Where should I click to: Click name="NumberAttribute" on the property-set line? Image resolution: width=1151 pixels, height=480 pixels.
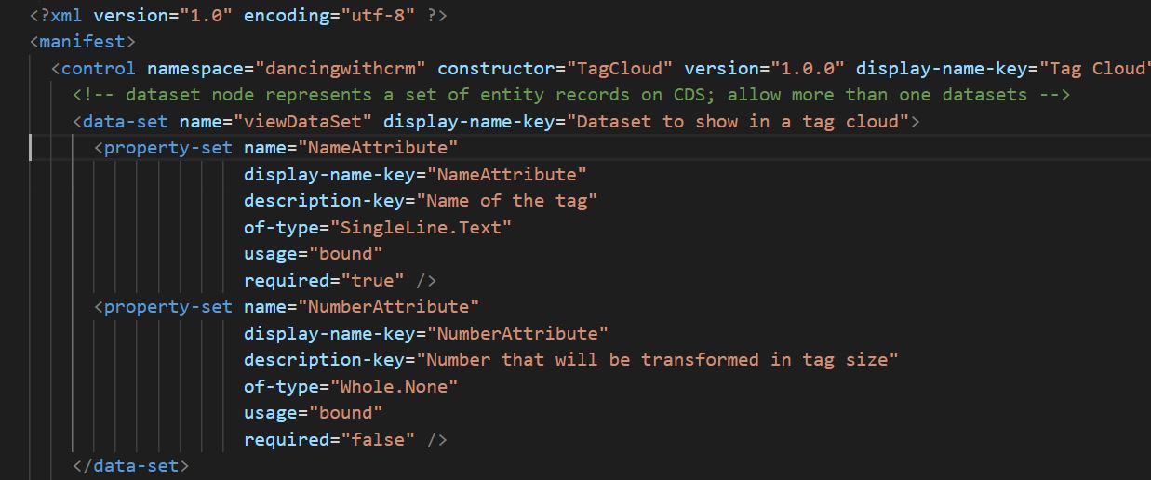tap(361, 307)
